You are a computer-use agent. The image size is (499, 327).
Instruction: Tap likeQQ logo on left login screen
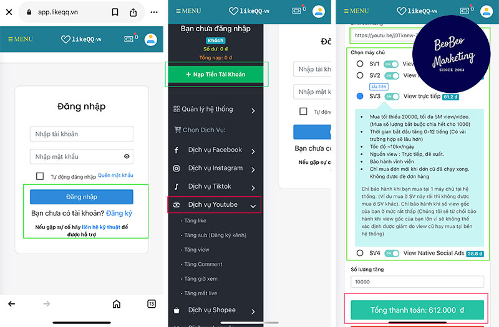coord(81,39)
